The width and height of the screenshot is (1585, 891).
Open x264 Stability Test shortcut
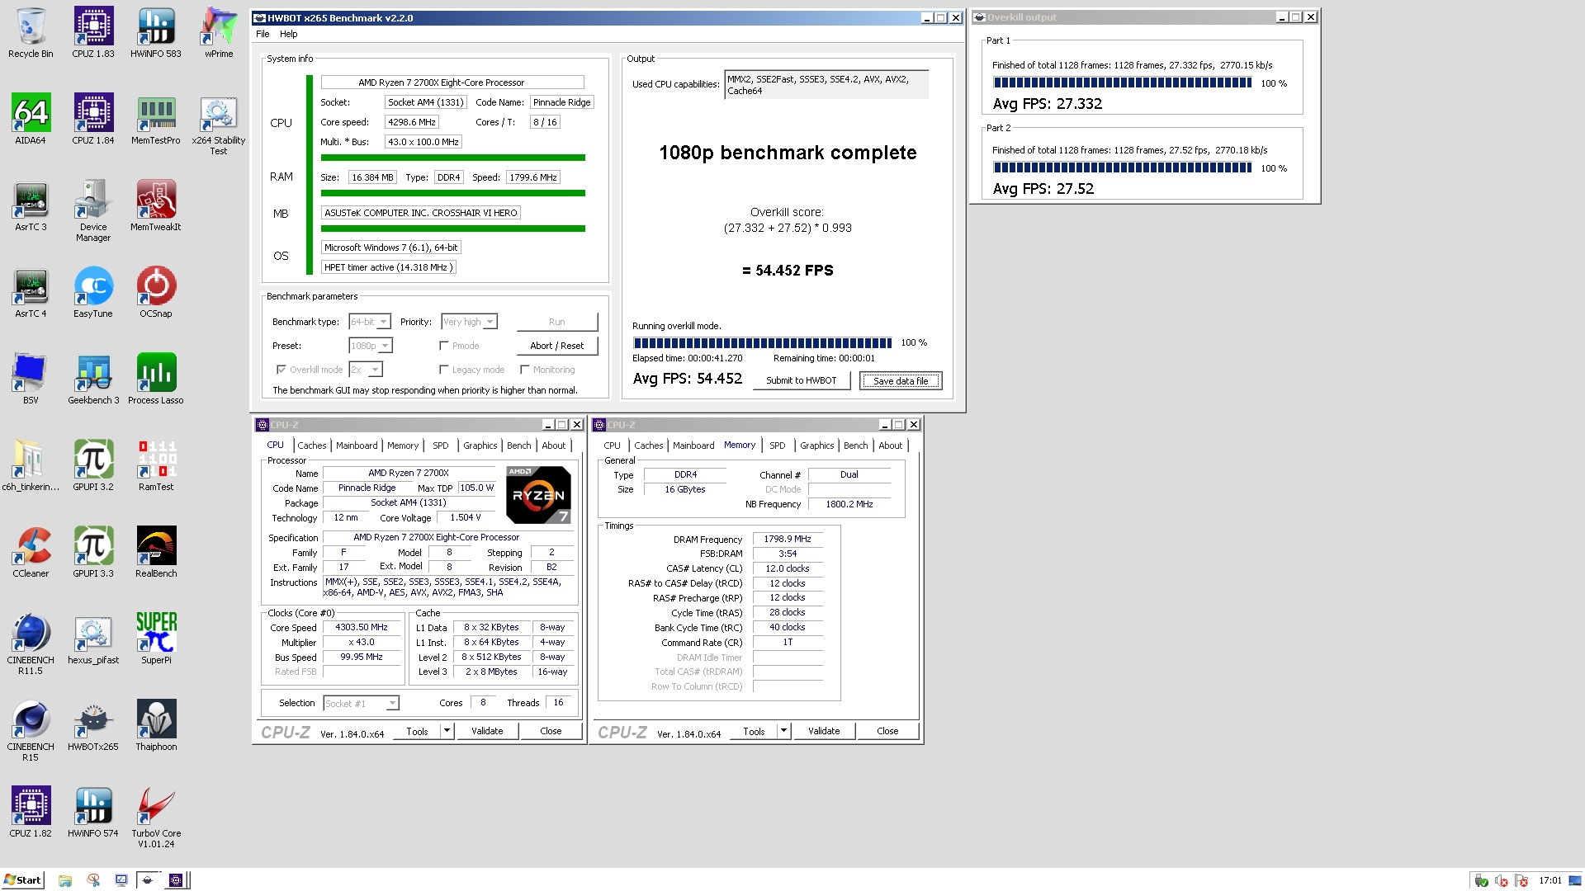coord(219,125)
